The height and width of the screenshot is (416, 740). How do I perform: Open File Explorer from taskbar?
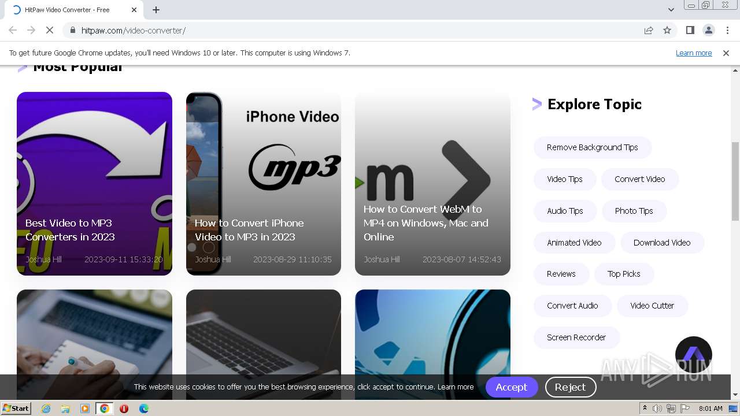tap(65, 408)
